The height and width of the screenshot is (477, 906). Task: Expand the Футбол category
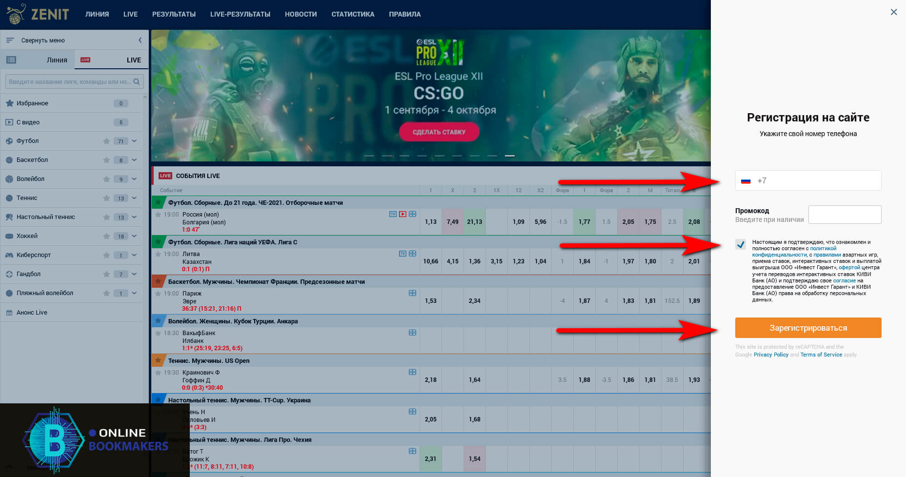(134, 141)
